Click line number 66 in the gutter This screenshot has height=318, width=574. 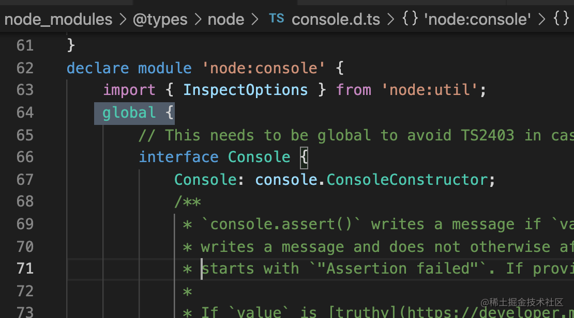(x=25, y=157)
